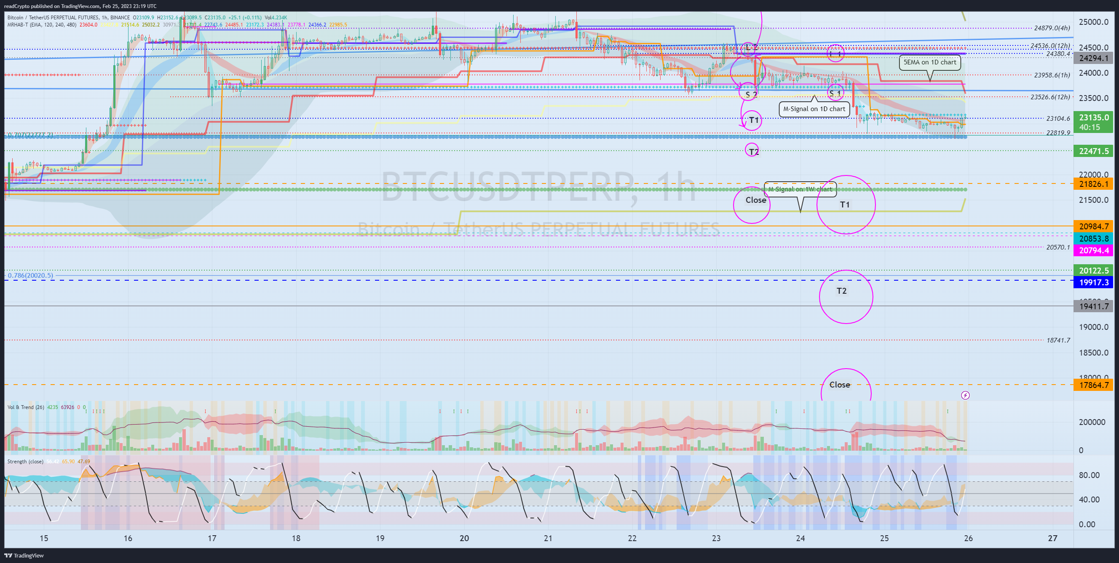The height and width of the screenshot is (563, 1119).
Task: Click the 21500.0 price axis tick
Action: pos(1094,200)
